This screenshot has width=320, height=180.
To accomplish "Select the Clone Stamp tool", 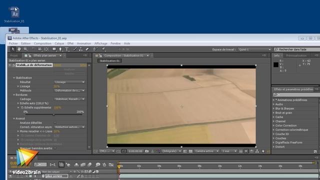I will (81, 49).
